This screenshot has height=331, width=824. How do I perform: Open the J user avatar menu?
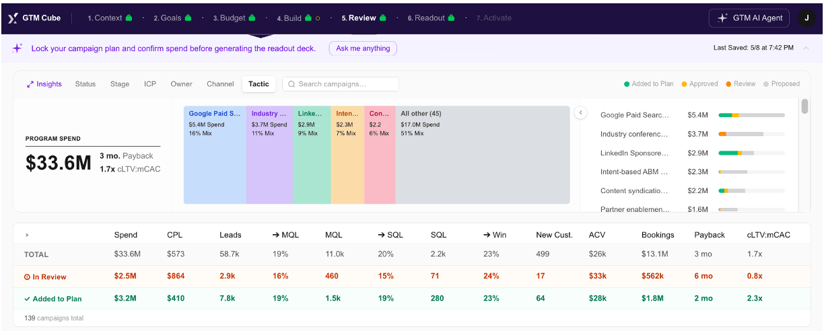tap(806, 18)
